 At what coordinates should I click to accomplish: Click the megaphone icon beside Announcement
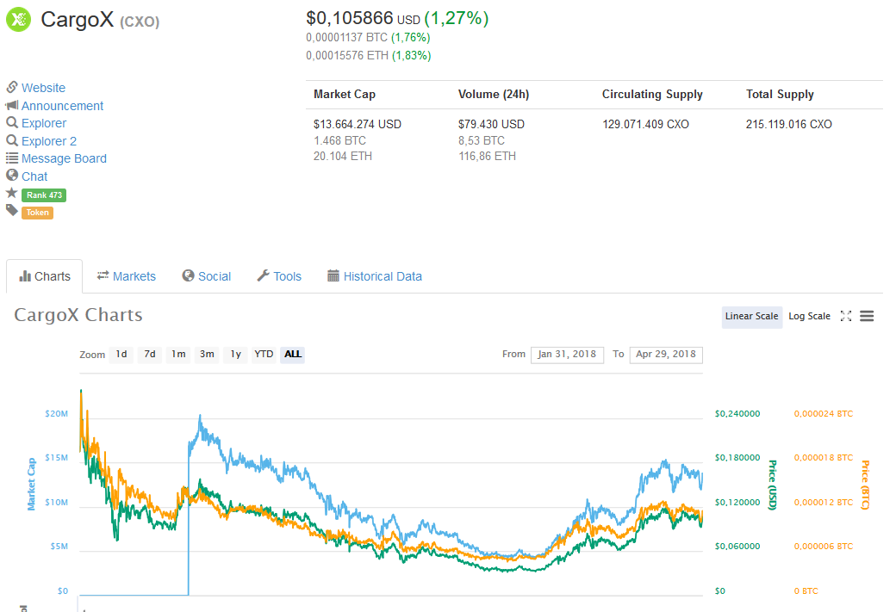[12, 105]
